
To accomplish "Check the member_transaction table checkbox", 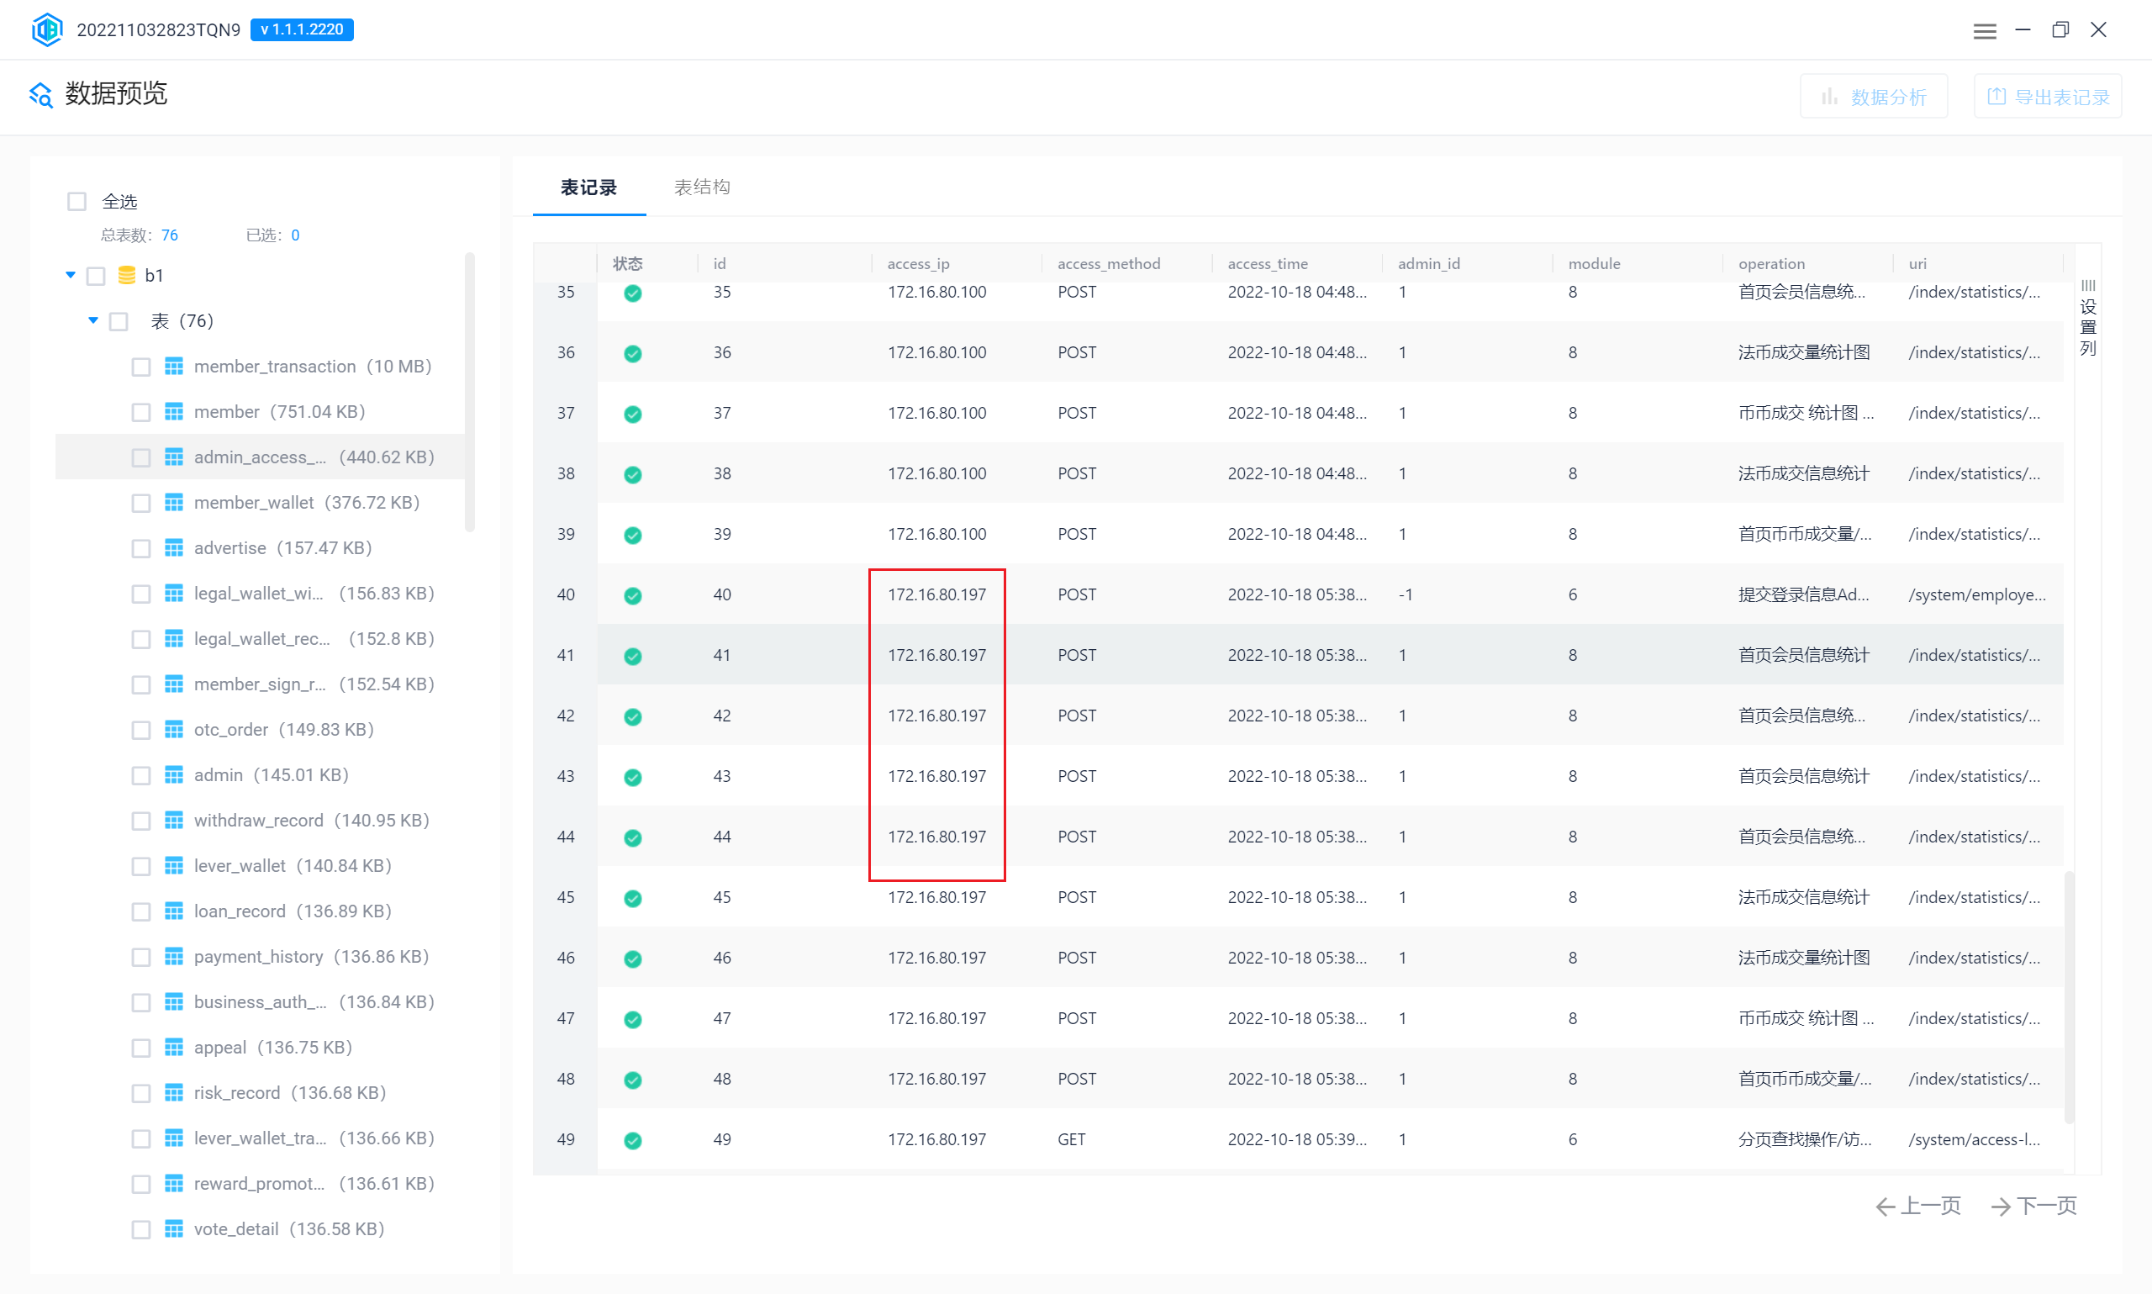I will click(x=141, y=367).
